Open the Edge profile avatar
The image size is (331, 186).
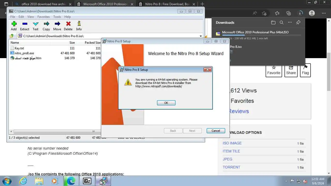[312, 13]
